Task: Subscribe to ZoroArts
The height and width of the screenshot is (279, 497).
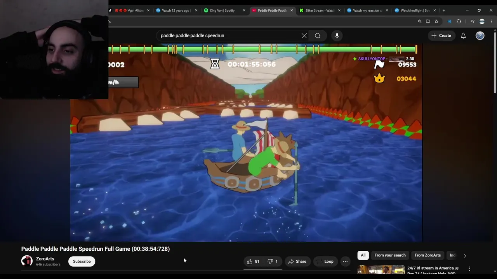Action: click(82, 262)
